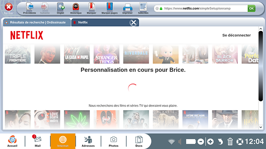Select the Planète elephant poster
Viewport: 266px width, 149px height.
point(166,120)
